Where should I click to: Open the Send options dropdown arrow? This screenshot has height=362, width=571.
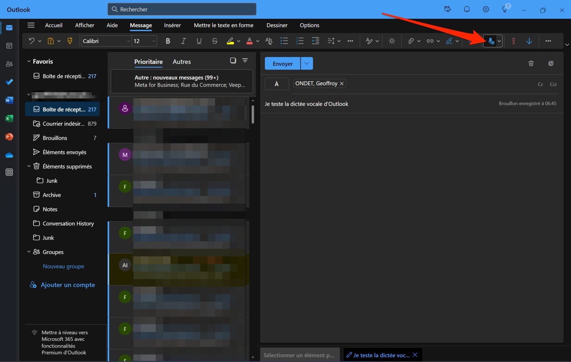[x=307, y=63]
